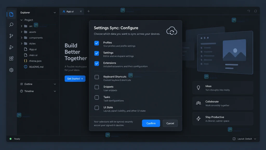Expand the src folder arrow
266x150 pixels.
click(22, 26)
